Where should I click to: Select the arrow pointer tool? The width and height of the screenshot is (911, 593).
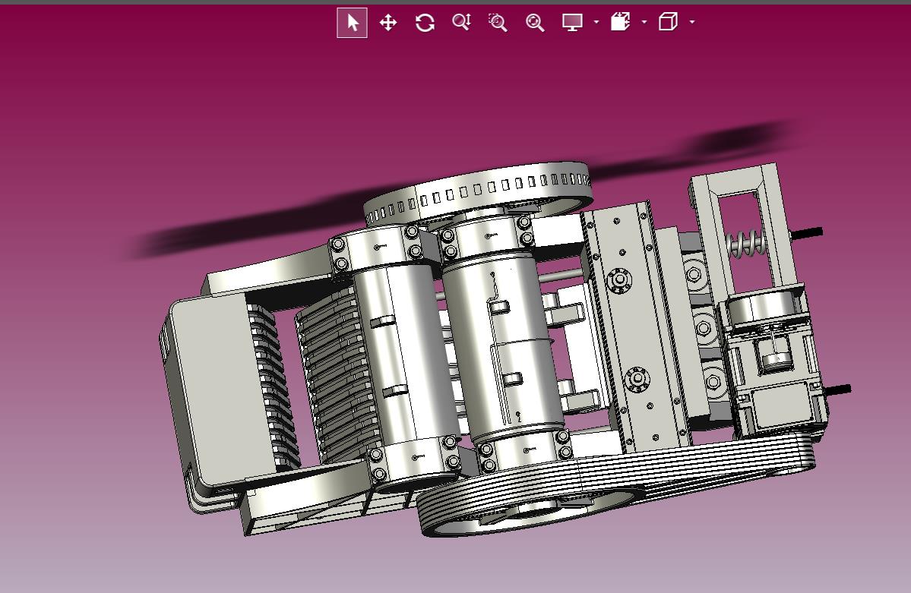[x=352, y=23]
